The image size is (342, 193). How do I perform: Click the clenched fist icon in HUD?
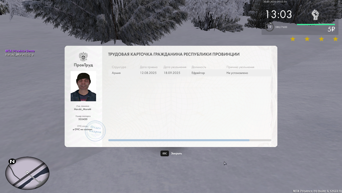[315, 15]
